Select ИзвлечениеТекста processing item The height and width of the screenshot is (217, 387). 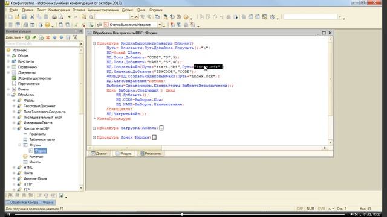(x=38, y=123)
